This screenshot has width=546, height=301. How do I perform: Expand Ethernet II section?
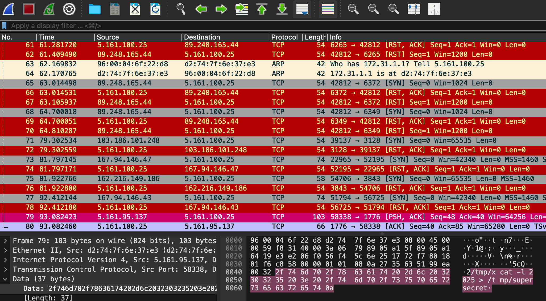tap(5, 250)
